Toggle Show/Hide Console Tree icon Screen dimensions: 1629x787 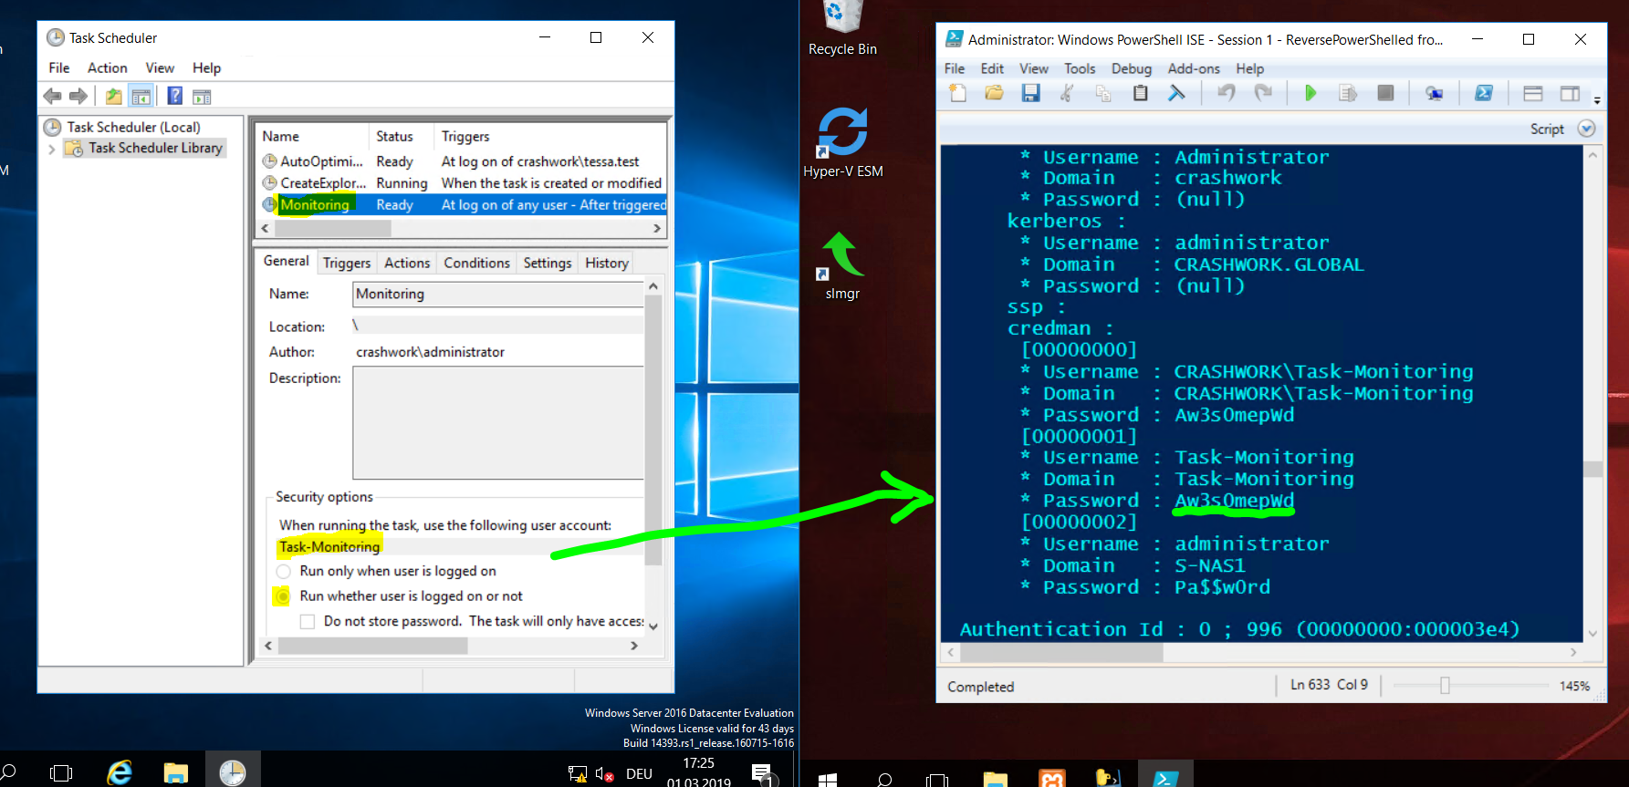pyautogui.click(x=141, y=96)
